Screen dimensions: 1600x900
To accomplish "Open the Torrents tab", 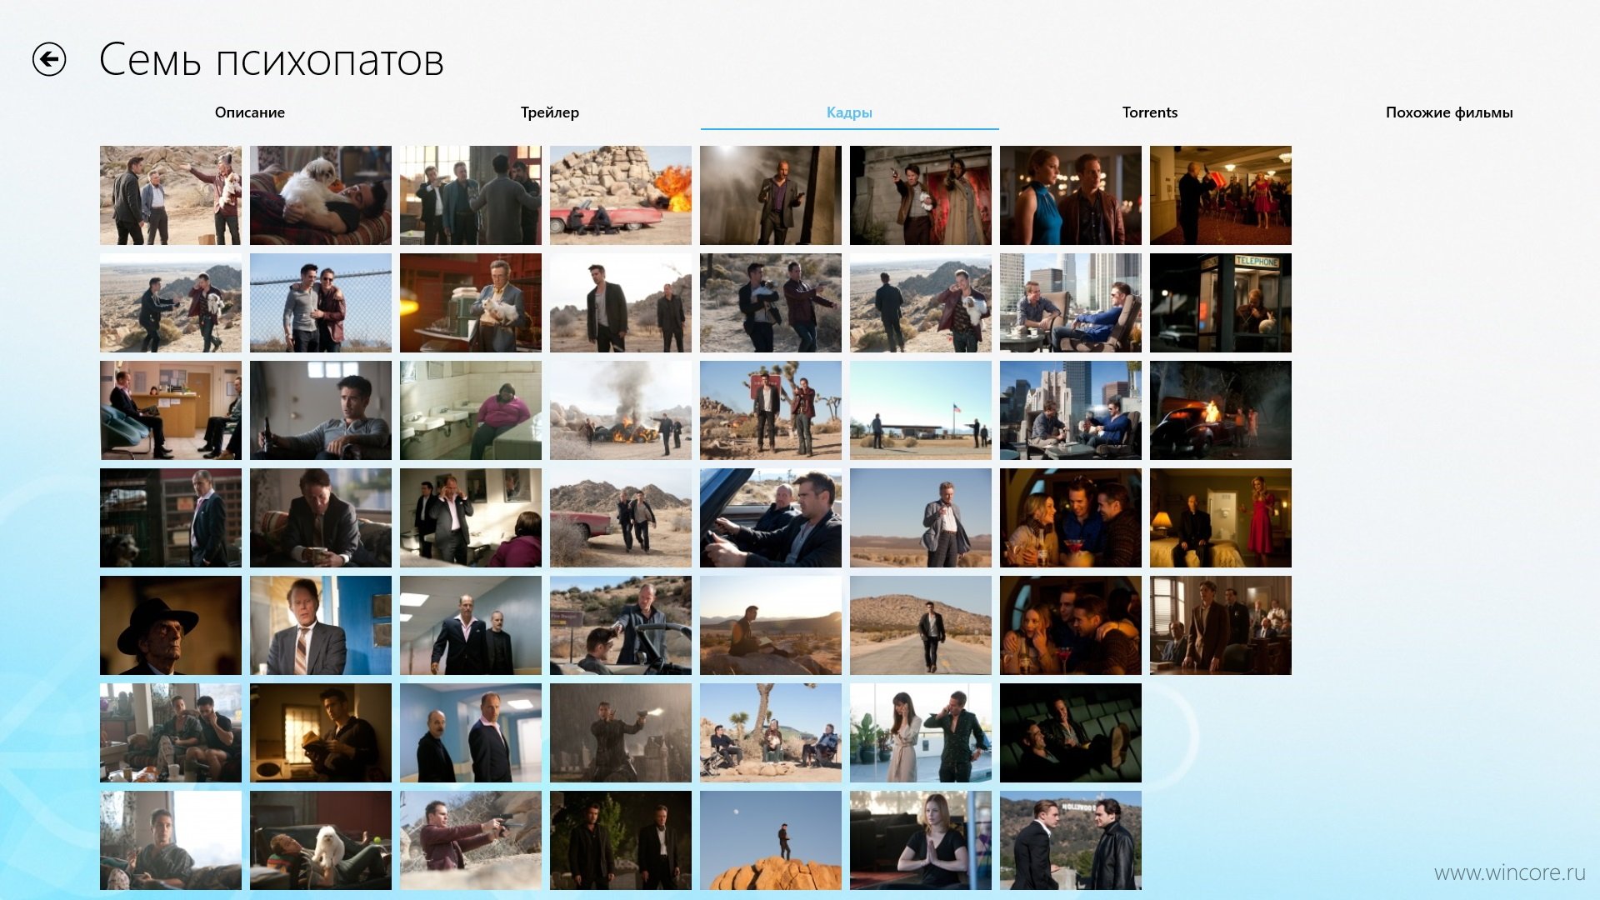I will (1150, 112).
